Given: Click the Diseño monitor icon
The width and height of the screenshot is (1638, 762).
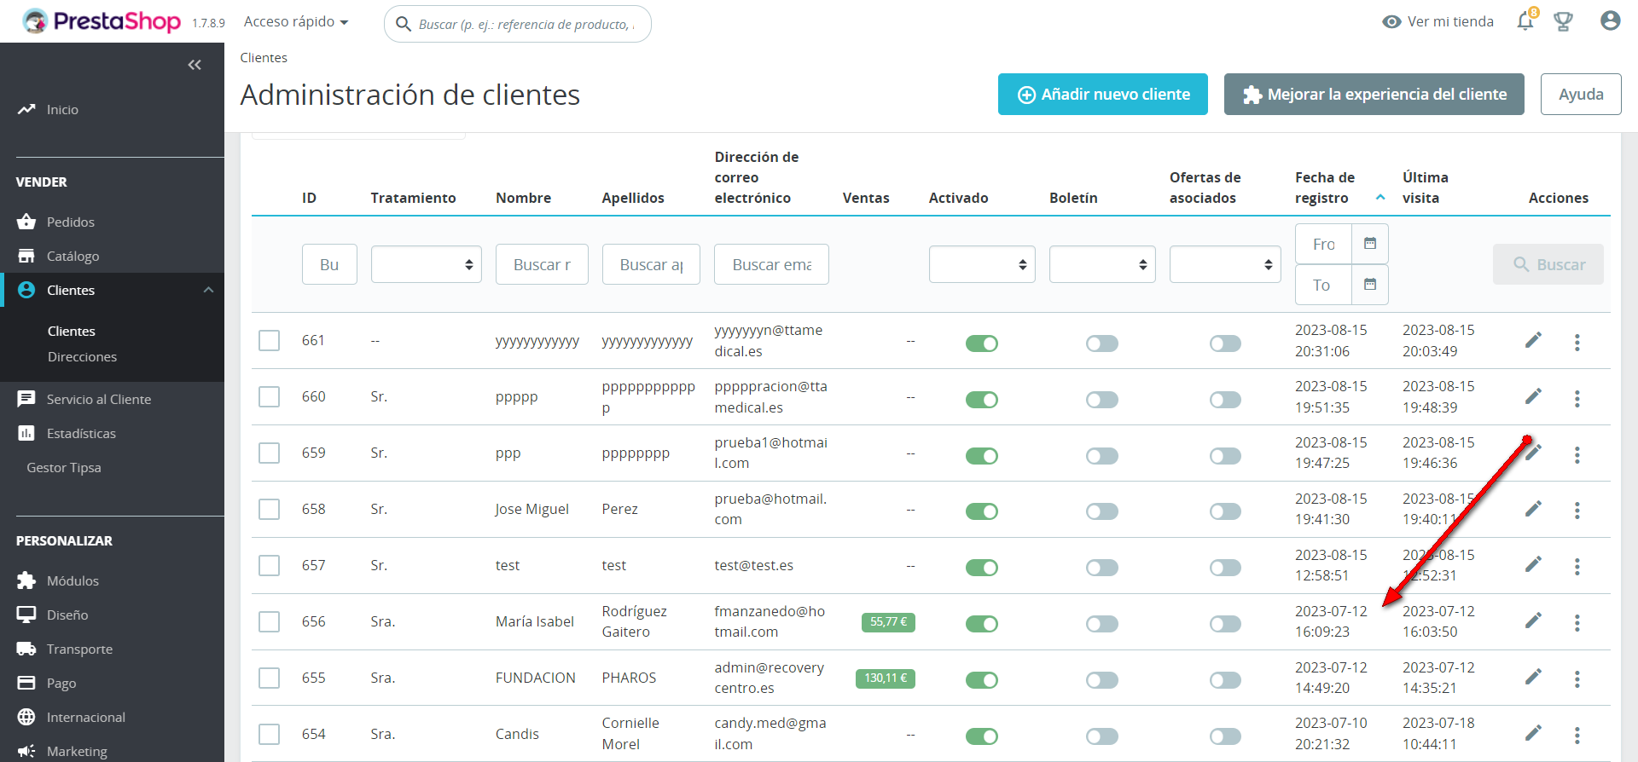Looking at the screenshot, I should [x=26, y=615].
